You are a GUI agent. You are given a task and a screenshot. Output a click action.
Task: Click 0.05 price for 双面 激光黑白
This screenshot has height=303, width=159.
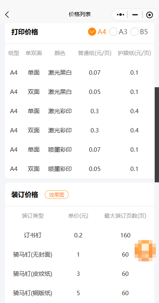tap(95, 92)
